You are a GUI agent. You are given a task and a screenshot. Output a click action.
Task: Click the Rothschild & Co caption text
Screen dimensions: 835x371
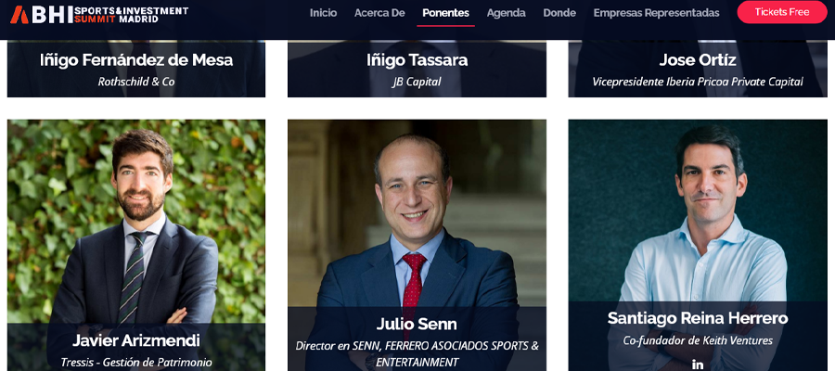point(136,82)
